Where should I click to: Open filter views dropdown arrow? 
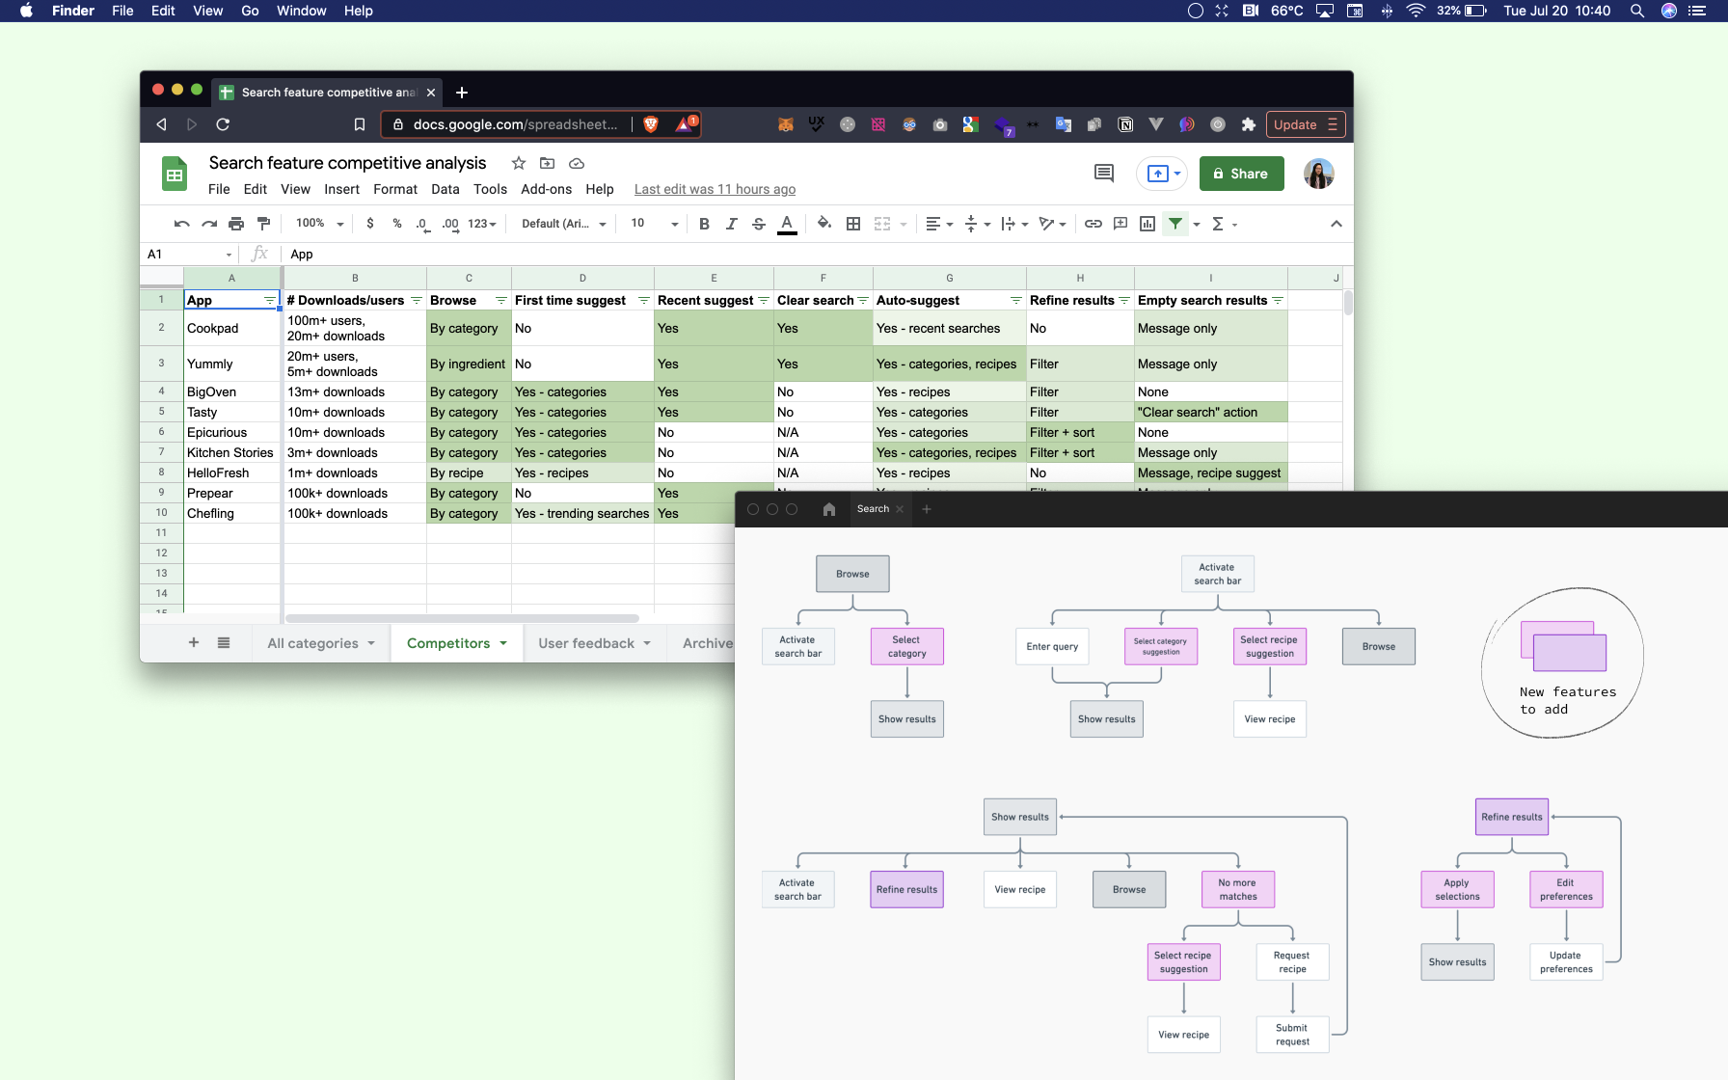[x=1197, y=224]
